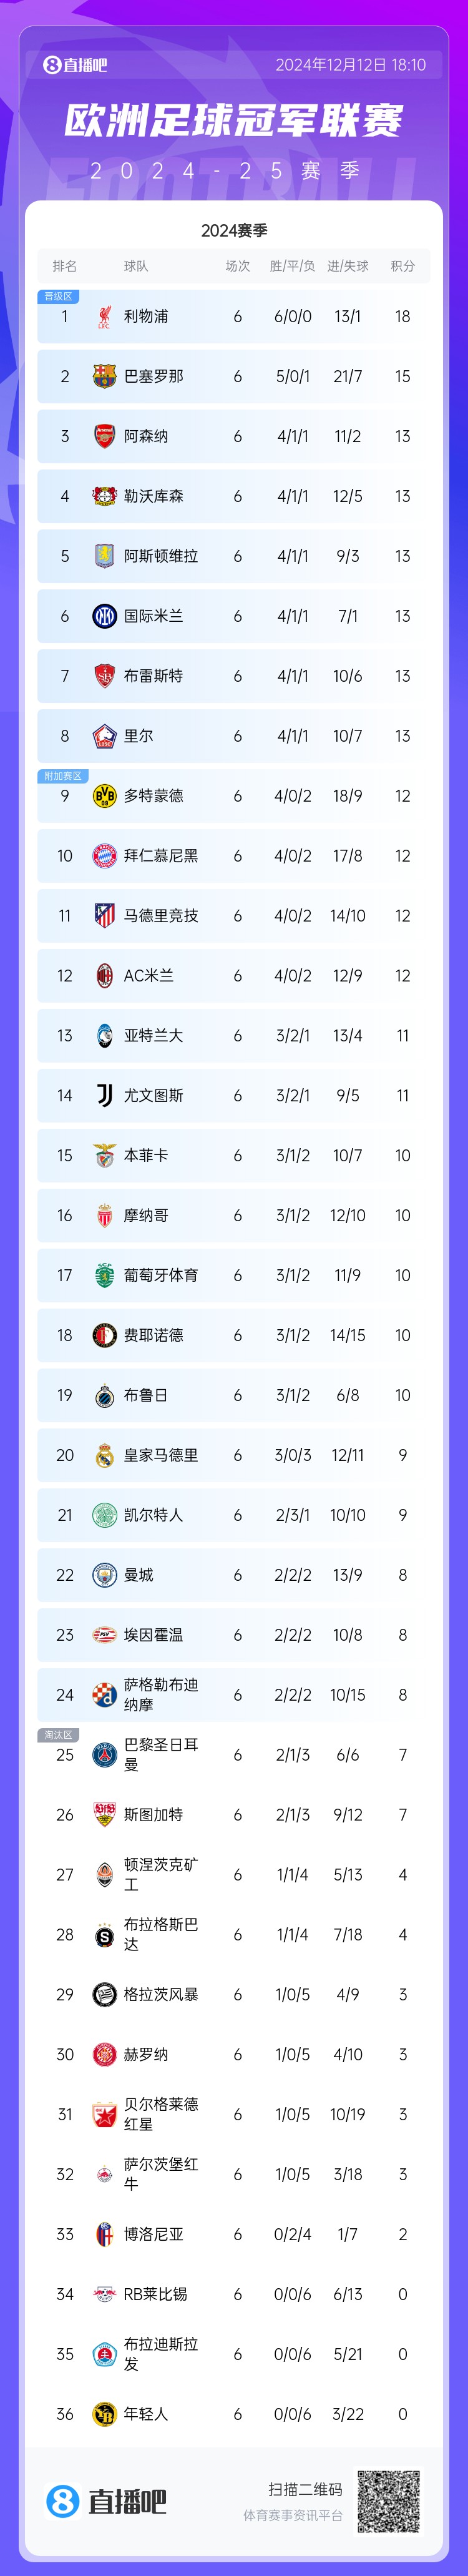Screen dimensions: 468x2576
Task: Open the 勒沃库森 team name
Action: coord(153,497)
